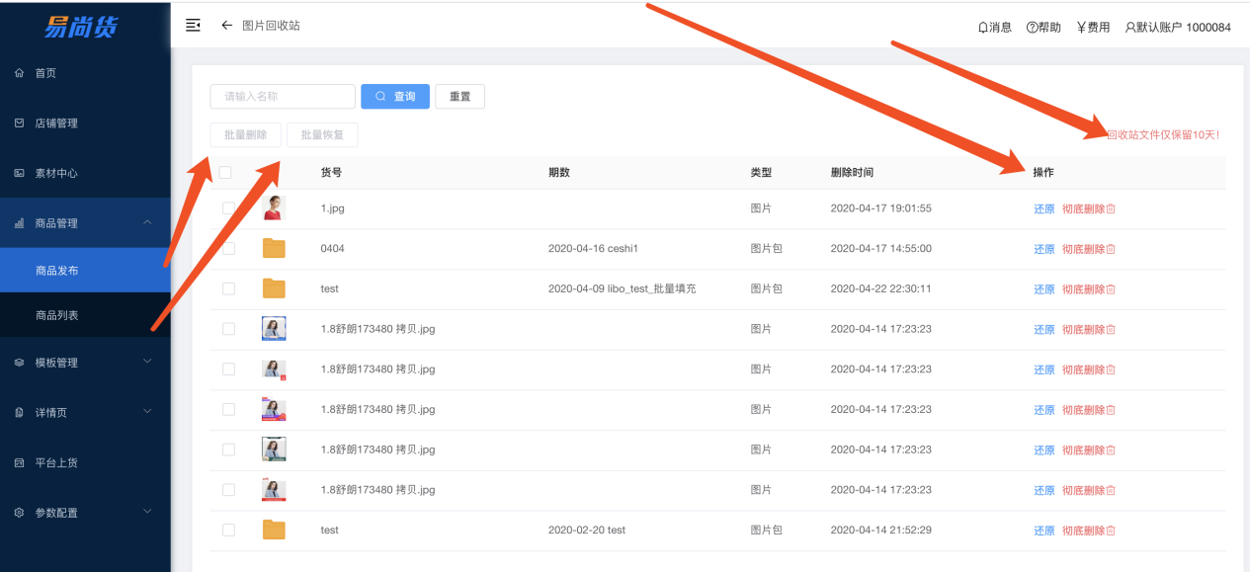1250x572 pixels.
Task: Click the blue 查询 search button
Action: (x=395, y=97)
